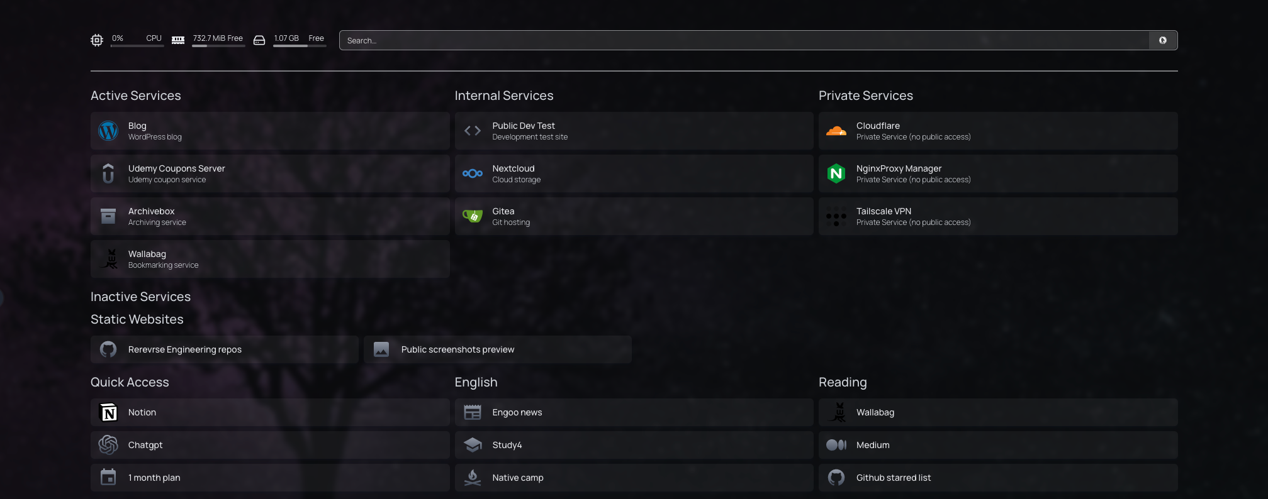Collapse the Private Services section heading
The width and height of the screenshot is (1268, 499).
point(866,96)
